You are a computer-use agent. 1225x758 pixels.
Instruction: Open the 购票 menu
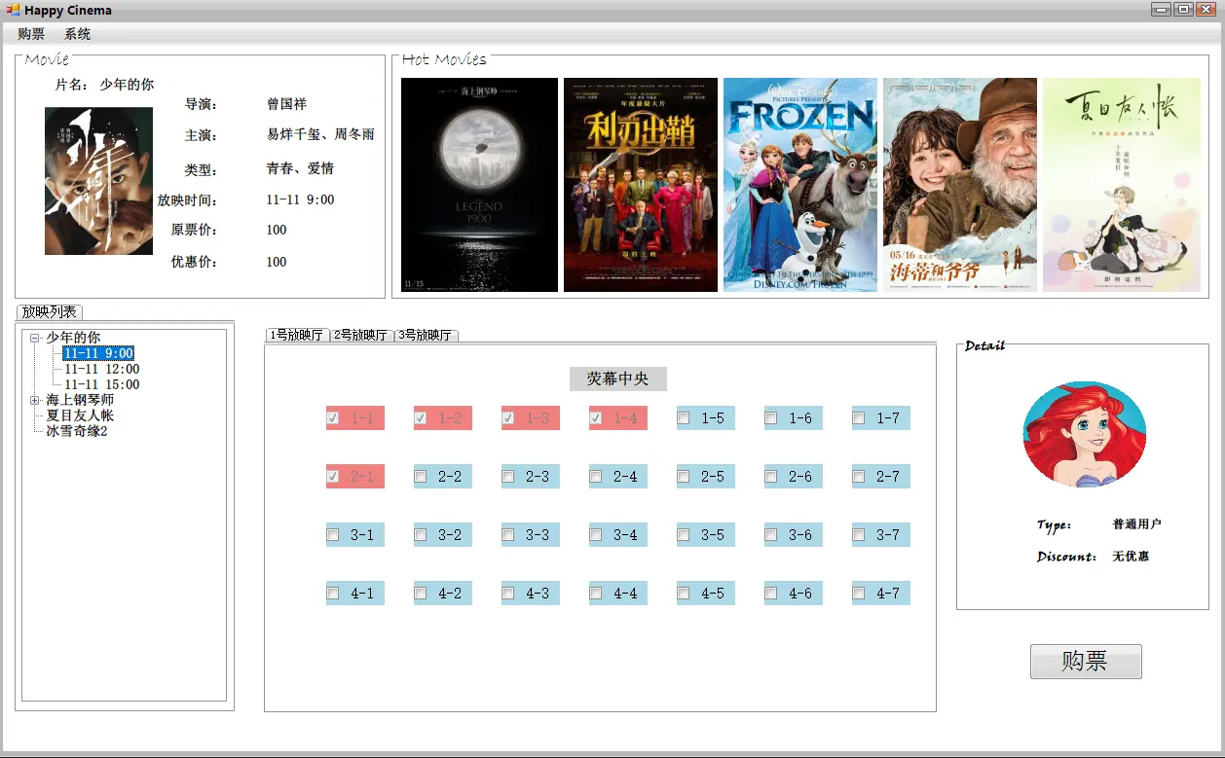pos(31,34)
